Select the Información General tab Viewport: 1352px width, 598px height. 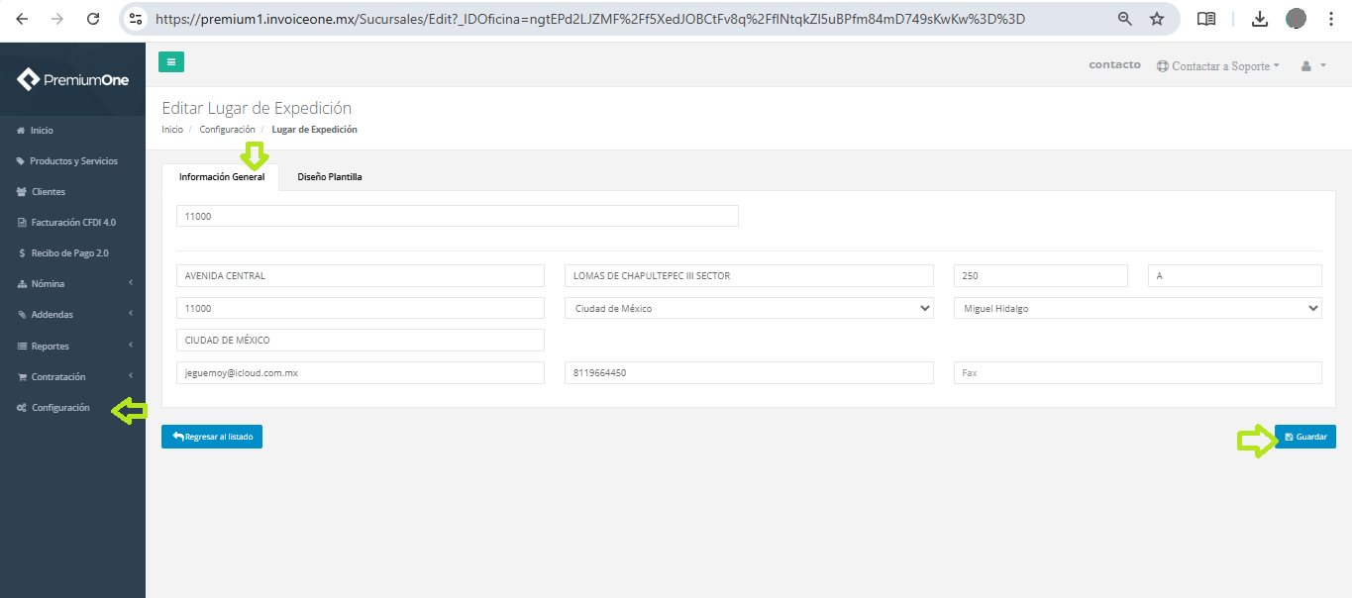[x=221, y=177]
